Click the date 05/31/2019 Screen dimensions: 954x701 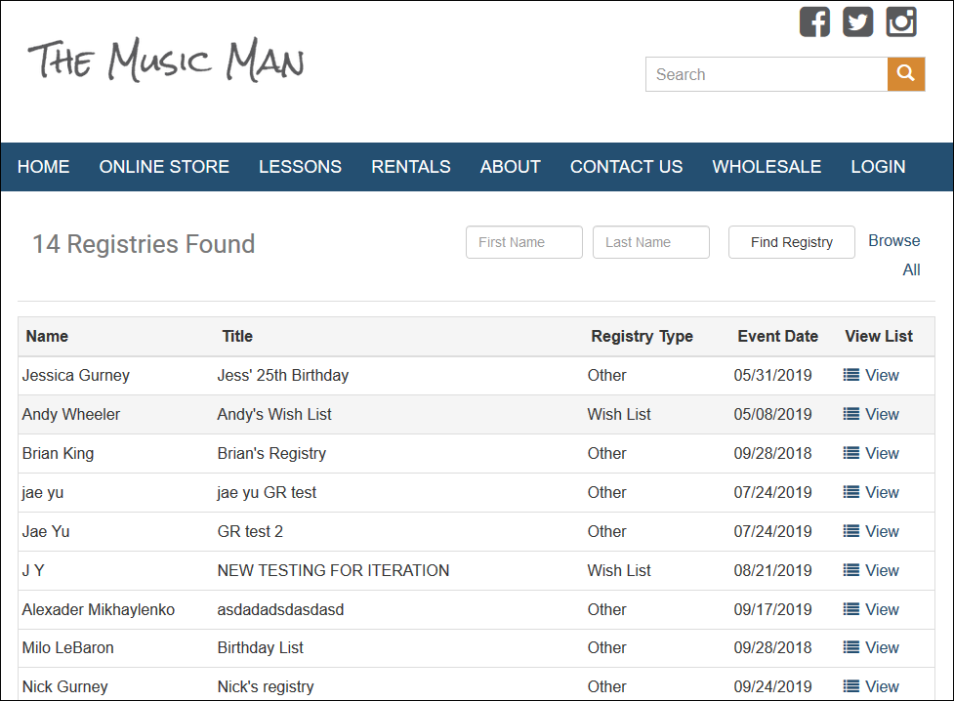[772, 375]
